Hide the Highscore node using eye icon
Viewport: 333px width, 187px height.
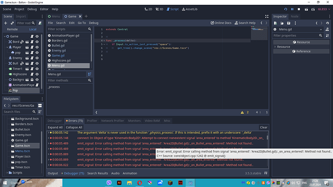click(37, 74)
